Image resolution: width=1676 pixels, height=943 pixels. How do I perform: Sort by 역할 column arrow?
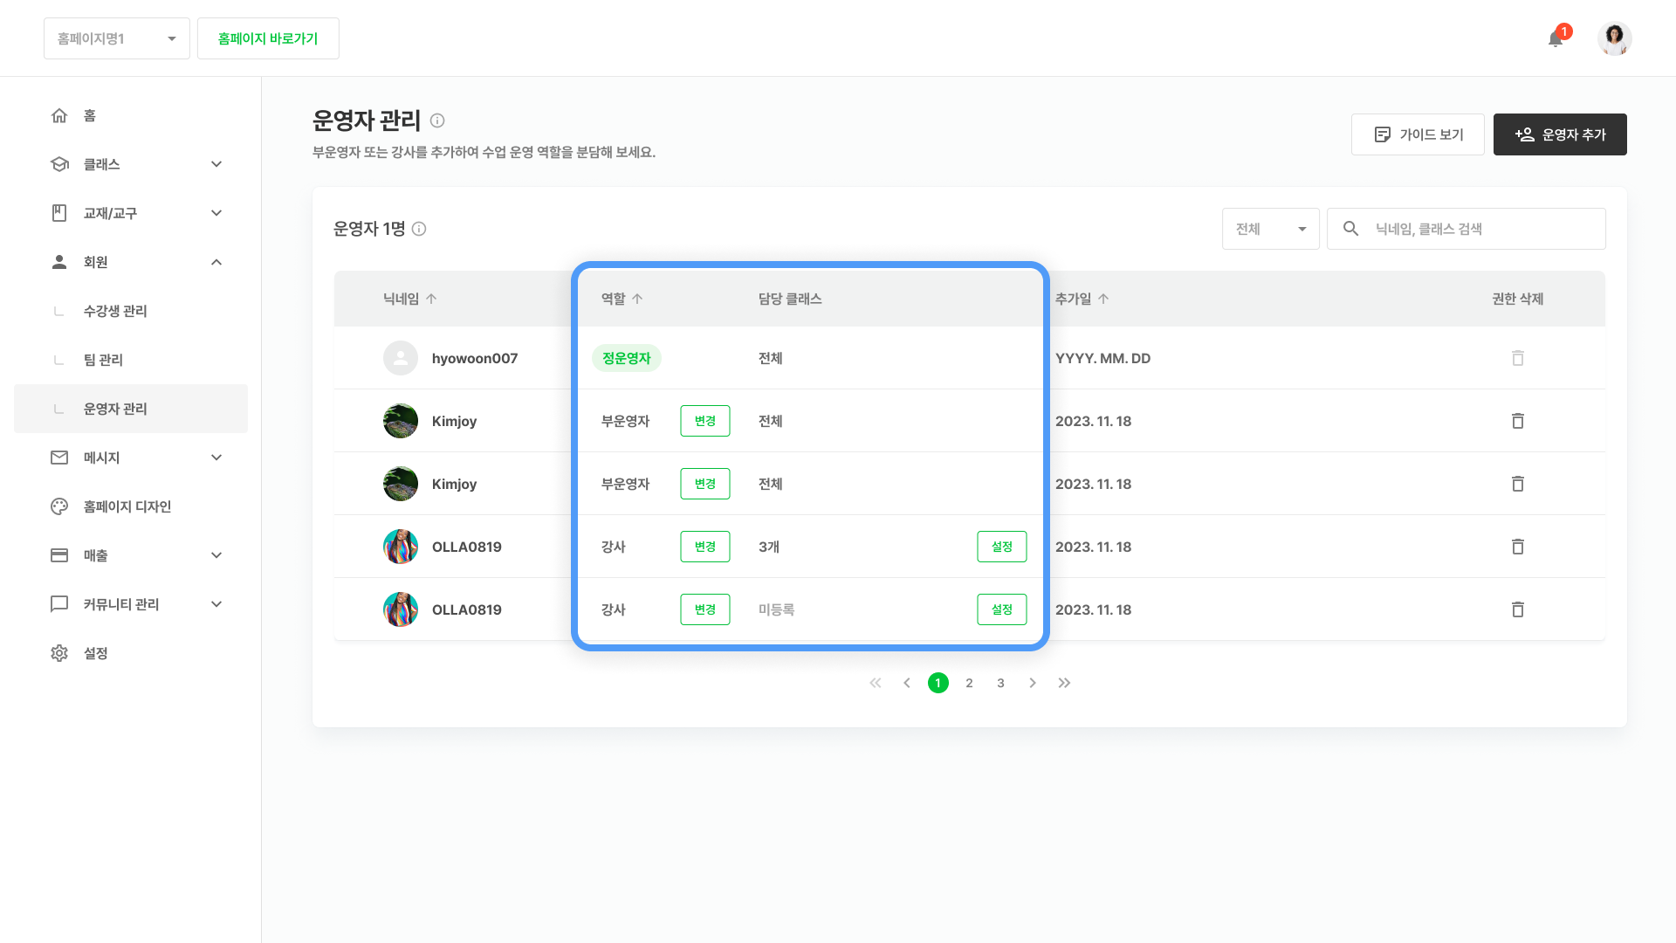[637, 299]
